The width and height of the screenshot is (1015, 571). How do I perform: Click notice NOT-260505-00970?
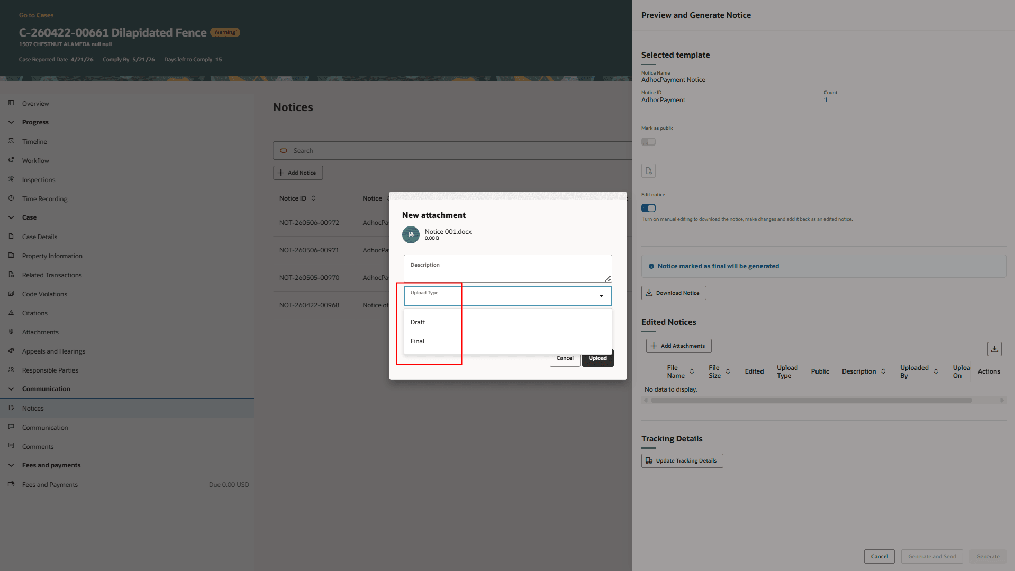[x=309, y=277]
